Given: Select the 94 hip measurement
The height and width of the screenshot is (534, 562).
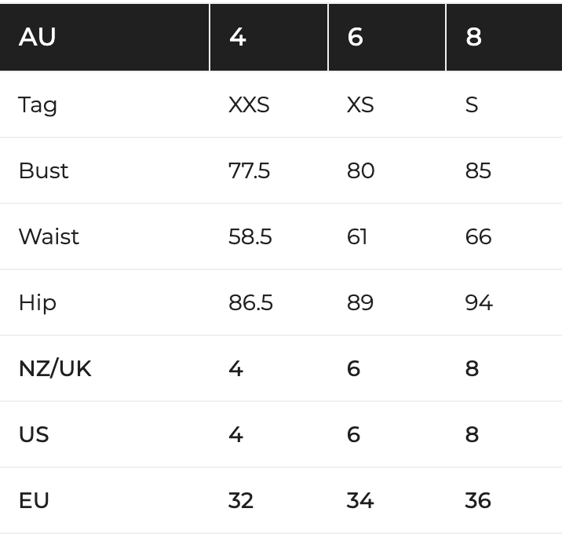Looking at the screenshot, I should (x=479, y=302).
